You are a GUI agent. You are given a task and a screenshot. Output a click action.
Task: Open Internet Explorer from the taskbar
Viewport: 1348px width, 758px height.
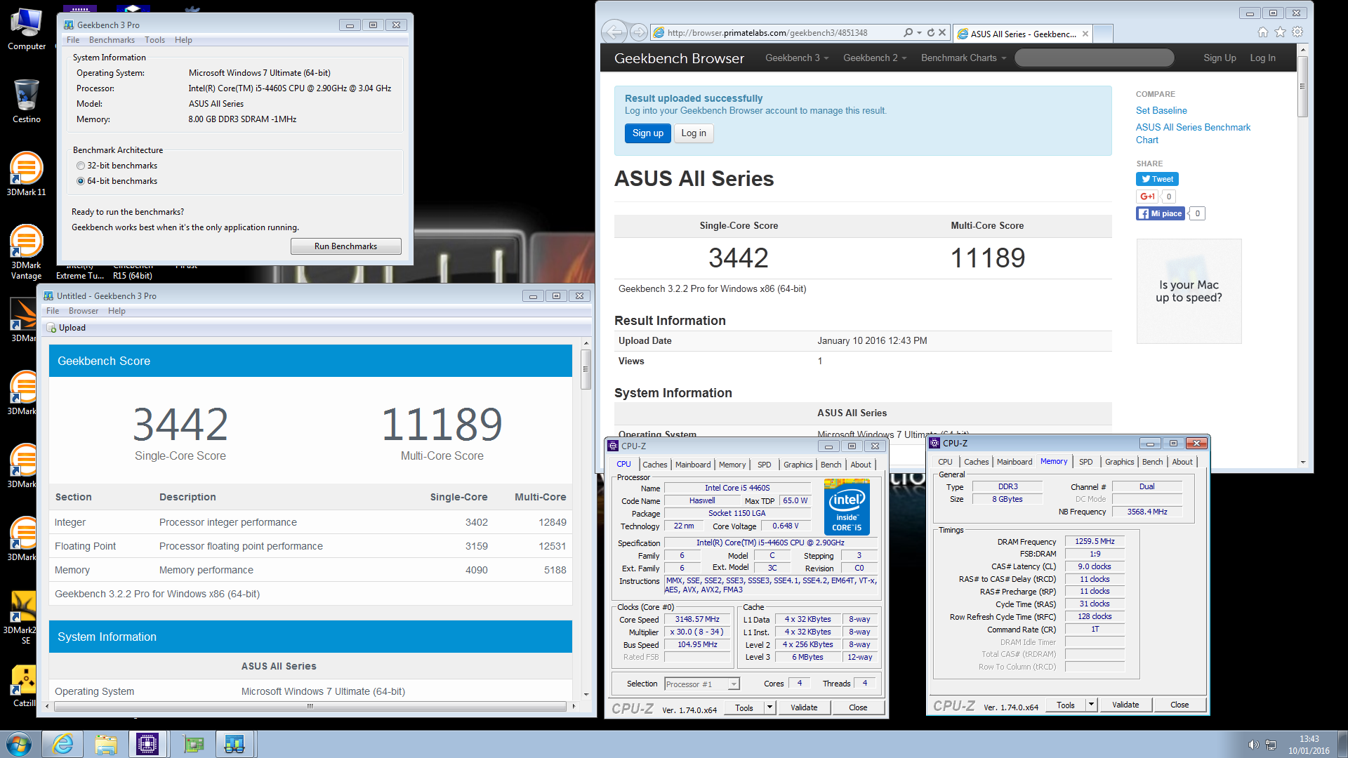click(x=63, y=744)
